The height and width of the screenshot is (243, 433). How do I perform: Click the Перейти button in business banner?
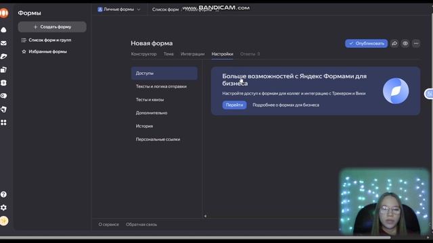click(x=234, y=105)
